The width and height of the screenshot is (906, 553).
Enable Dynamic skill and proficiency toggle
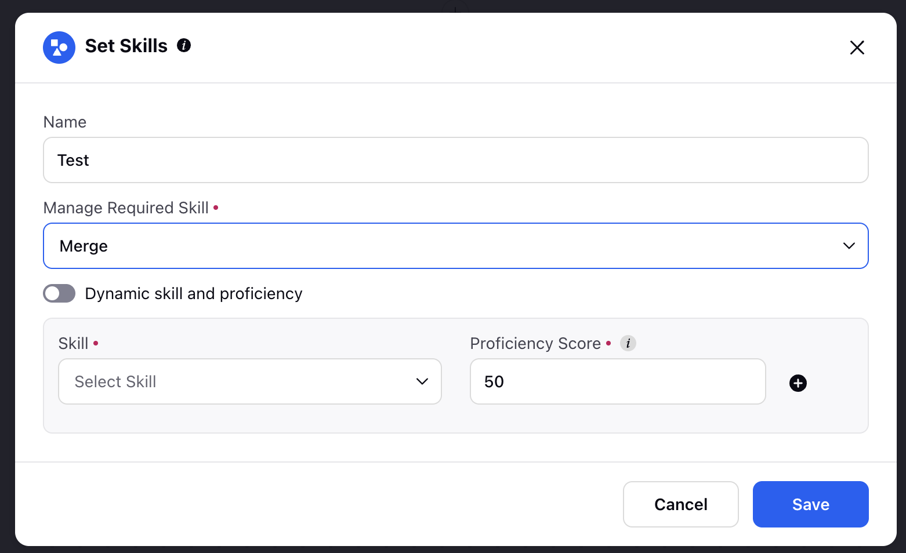59,293
